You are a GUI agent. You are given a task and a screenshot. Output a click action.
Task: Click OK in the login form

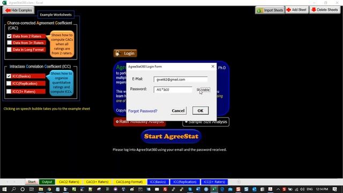[x=200, y=111]
